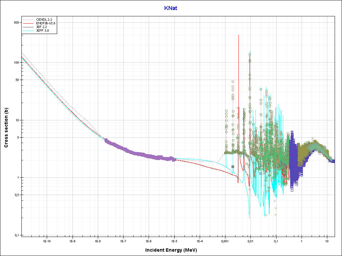Viewport: 342px width, 256px height.
Task: Click the solid gray square data marker
Action: (233, 166)
